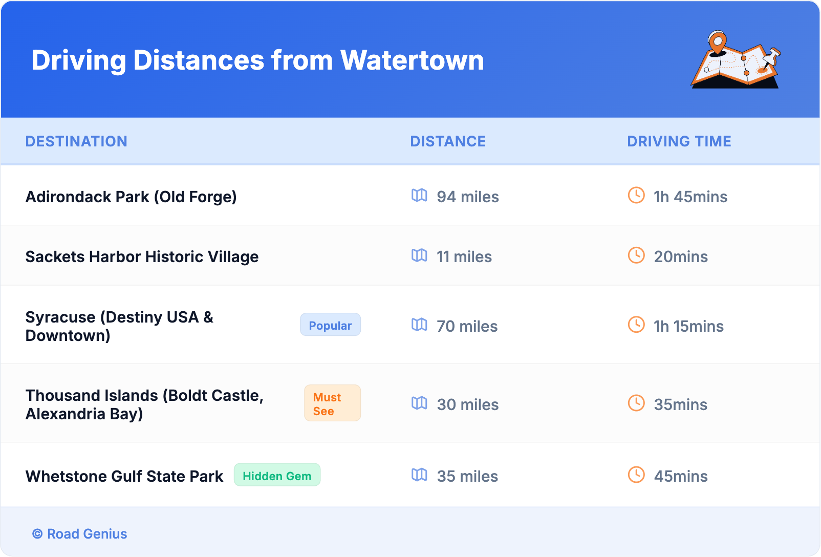Select the Must See badge

(332, 403)
